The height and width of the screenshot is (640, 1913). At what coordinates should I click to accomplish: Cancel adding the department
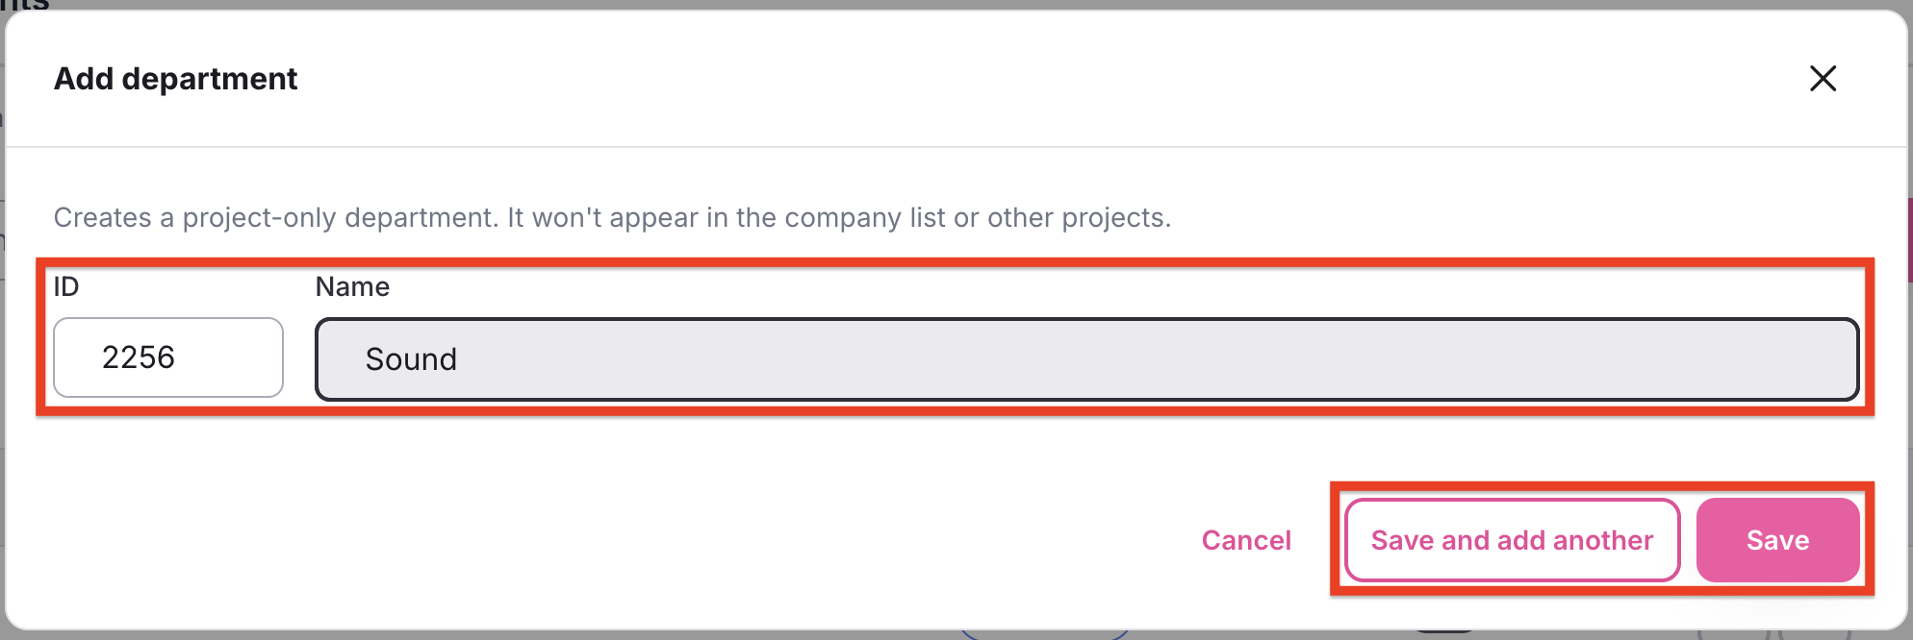click(1246, 540)
